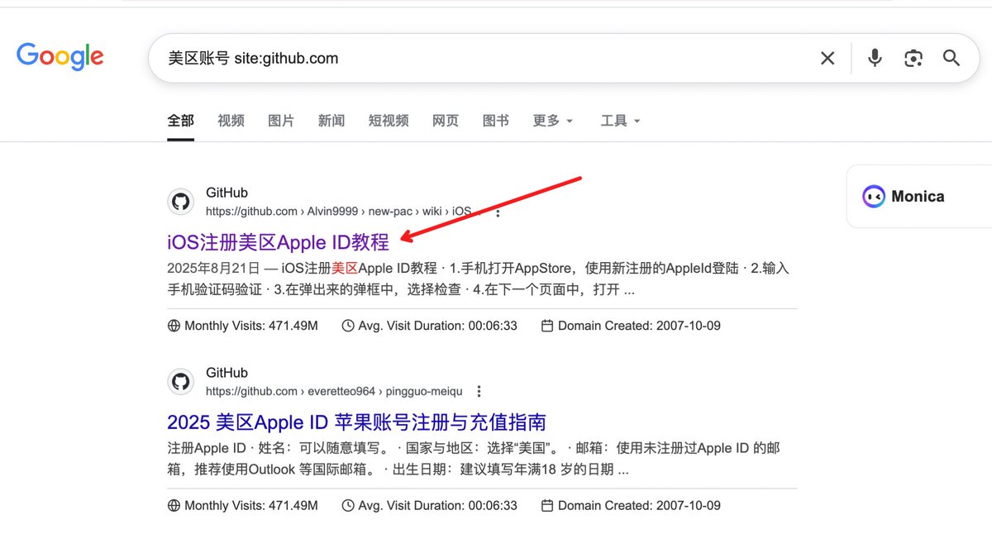Open three-dot menu for Alvin9999 result
Image resolution: width=992 pixels, height=534 pixels.
pos(498,212)
